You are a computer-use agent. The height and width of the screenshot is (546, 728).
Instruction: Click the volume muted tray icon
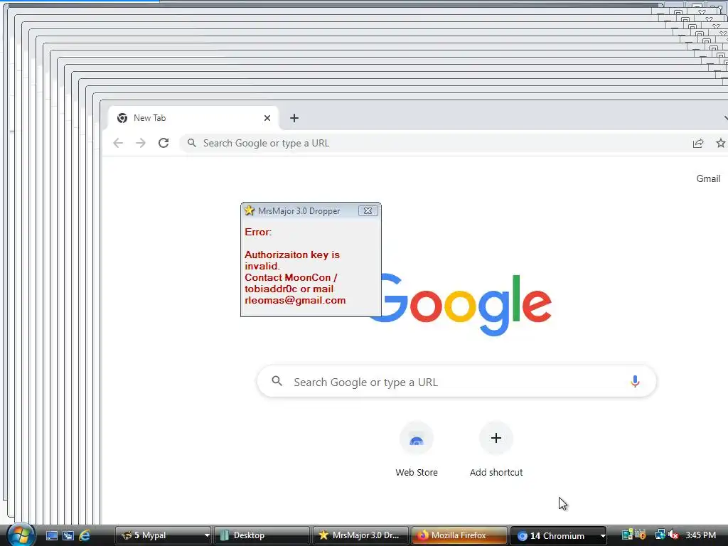click(x=673, y=535)
